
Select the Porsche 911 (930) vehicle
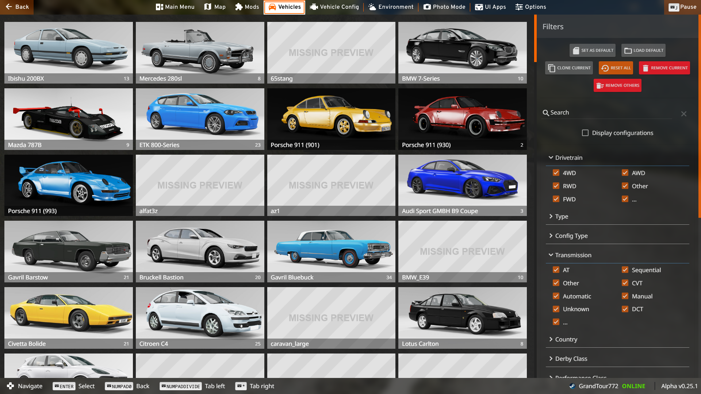pyautogui.click(x=462, y=119)
